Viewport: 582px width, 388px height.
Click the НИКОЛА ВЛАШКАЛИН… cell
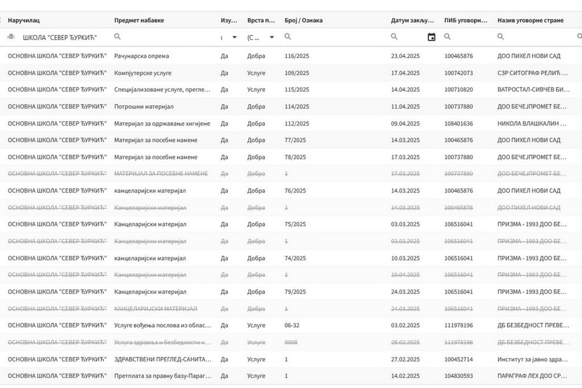point(532,123)
